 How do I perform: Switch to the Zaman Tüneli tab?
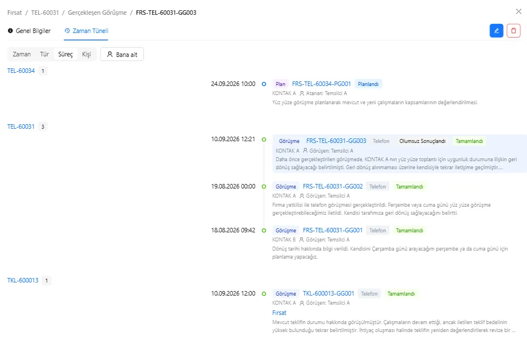87,31
